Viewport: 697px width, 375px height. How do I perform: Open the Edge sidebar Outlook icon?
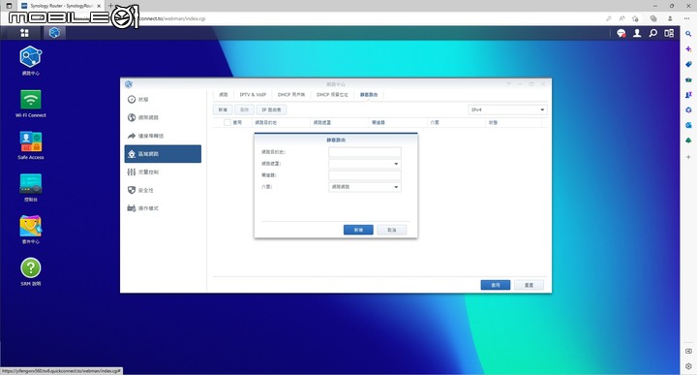[688, 125]
